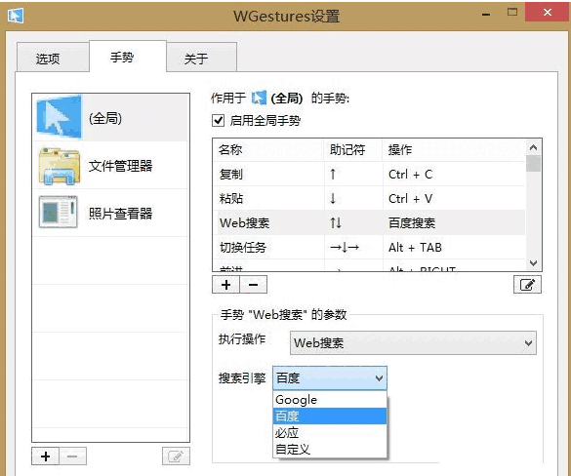The width and height of the screenshot is (571, 476).
Task: Click the 文件管理器 label in the app list
Action: (120, 166)
